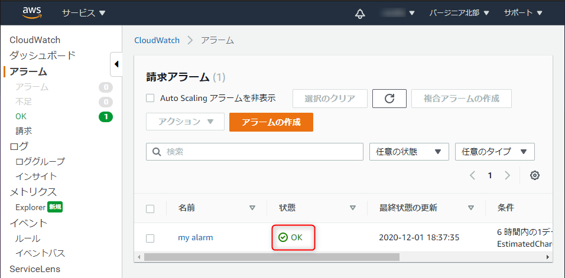Open table settings gear icon
Image resolution: width=565 pixels, height=278 pixels.
pyautogui.click(x=535, y=175)
